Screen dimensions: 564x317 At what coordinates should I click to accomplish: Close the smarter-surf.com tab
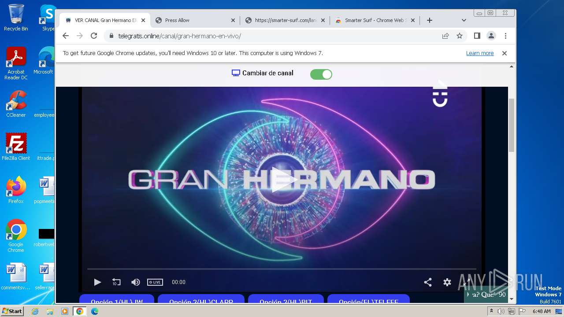point(323,20)
